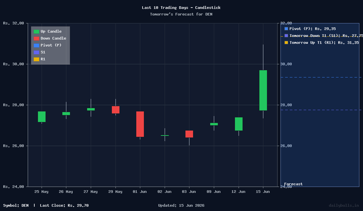
Task: Click 'Updated: 15 Jun 2026' footer text
Action: 181,205
